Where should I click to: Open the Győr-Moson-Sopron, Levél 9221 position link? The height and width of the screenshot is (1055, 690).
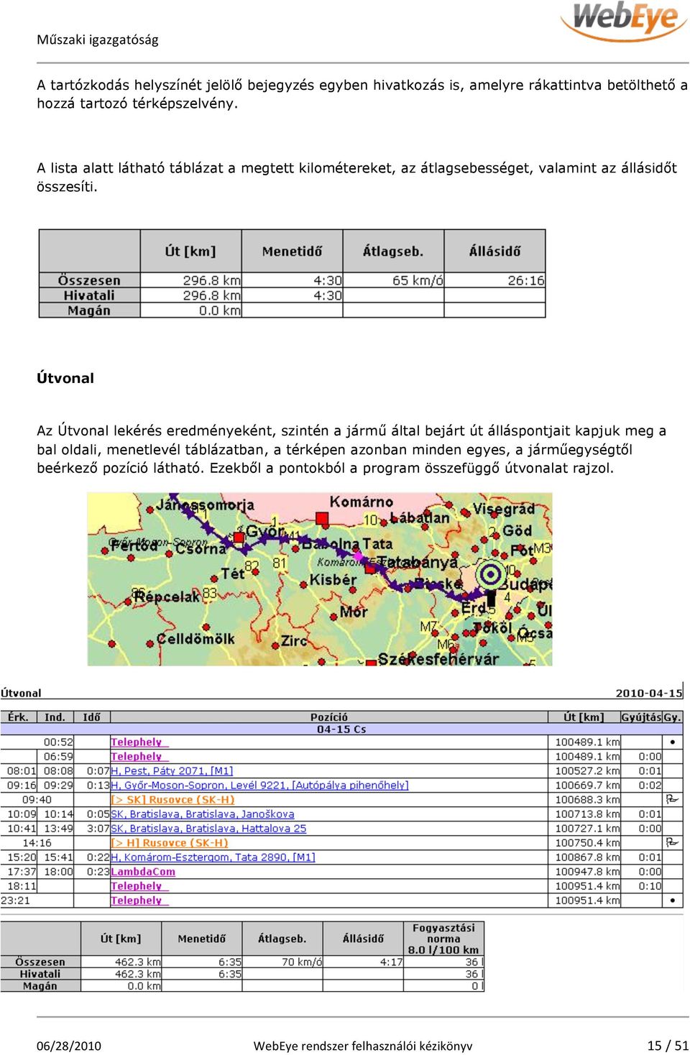point(259,785)
